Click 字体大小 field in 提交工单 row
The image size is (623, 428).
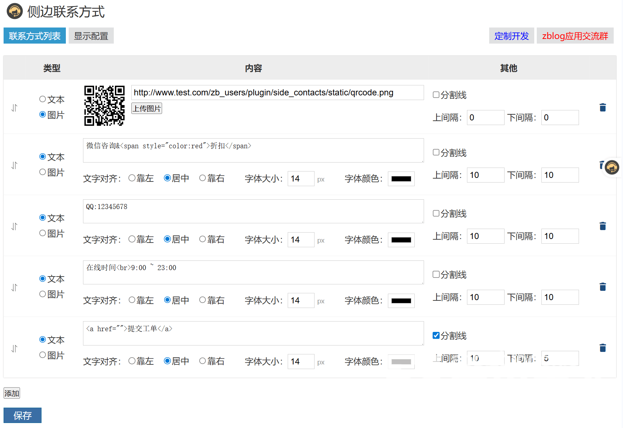(x=301, y=362)
